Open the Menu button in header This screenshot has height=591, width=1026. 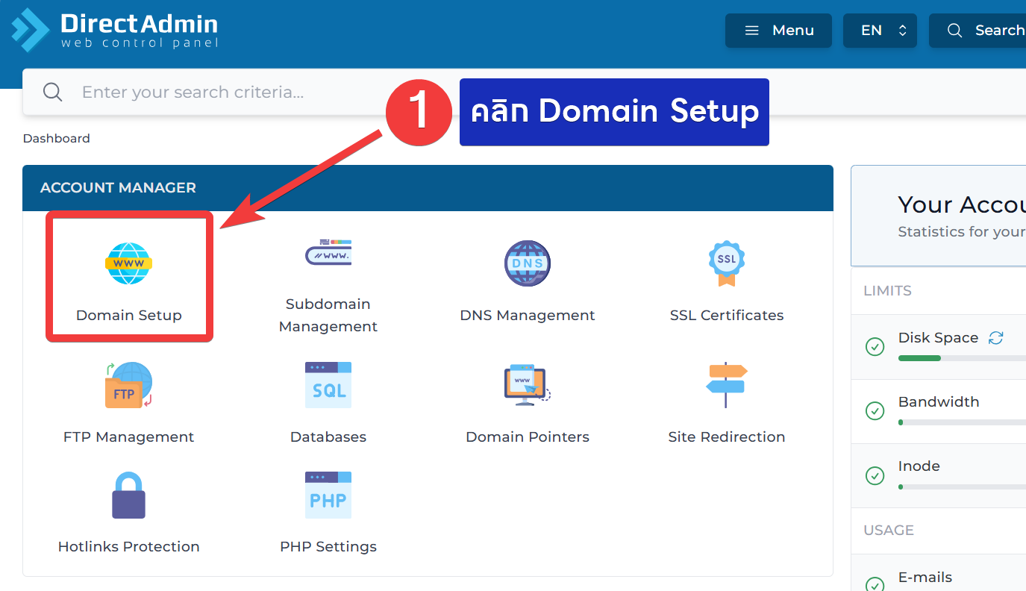778,31
